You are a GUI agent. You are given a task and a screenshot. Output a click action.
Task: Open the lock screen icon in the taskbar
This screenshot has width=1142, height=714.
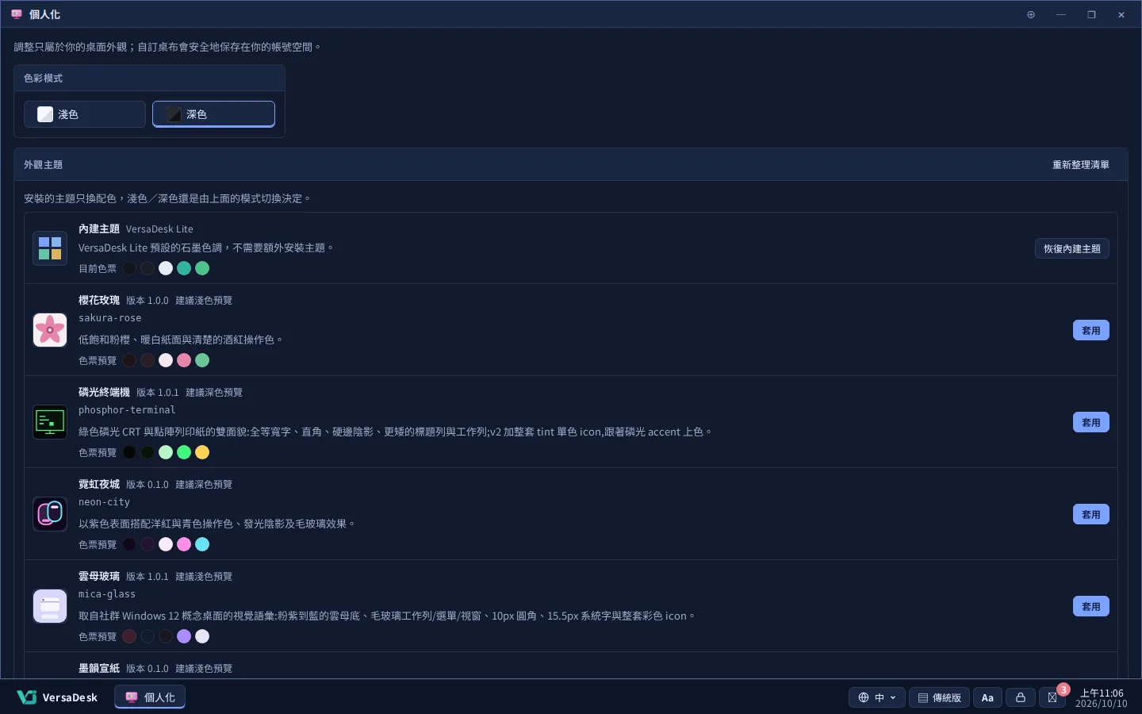click(1021, 697)
